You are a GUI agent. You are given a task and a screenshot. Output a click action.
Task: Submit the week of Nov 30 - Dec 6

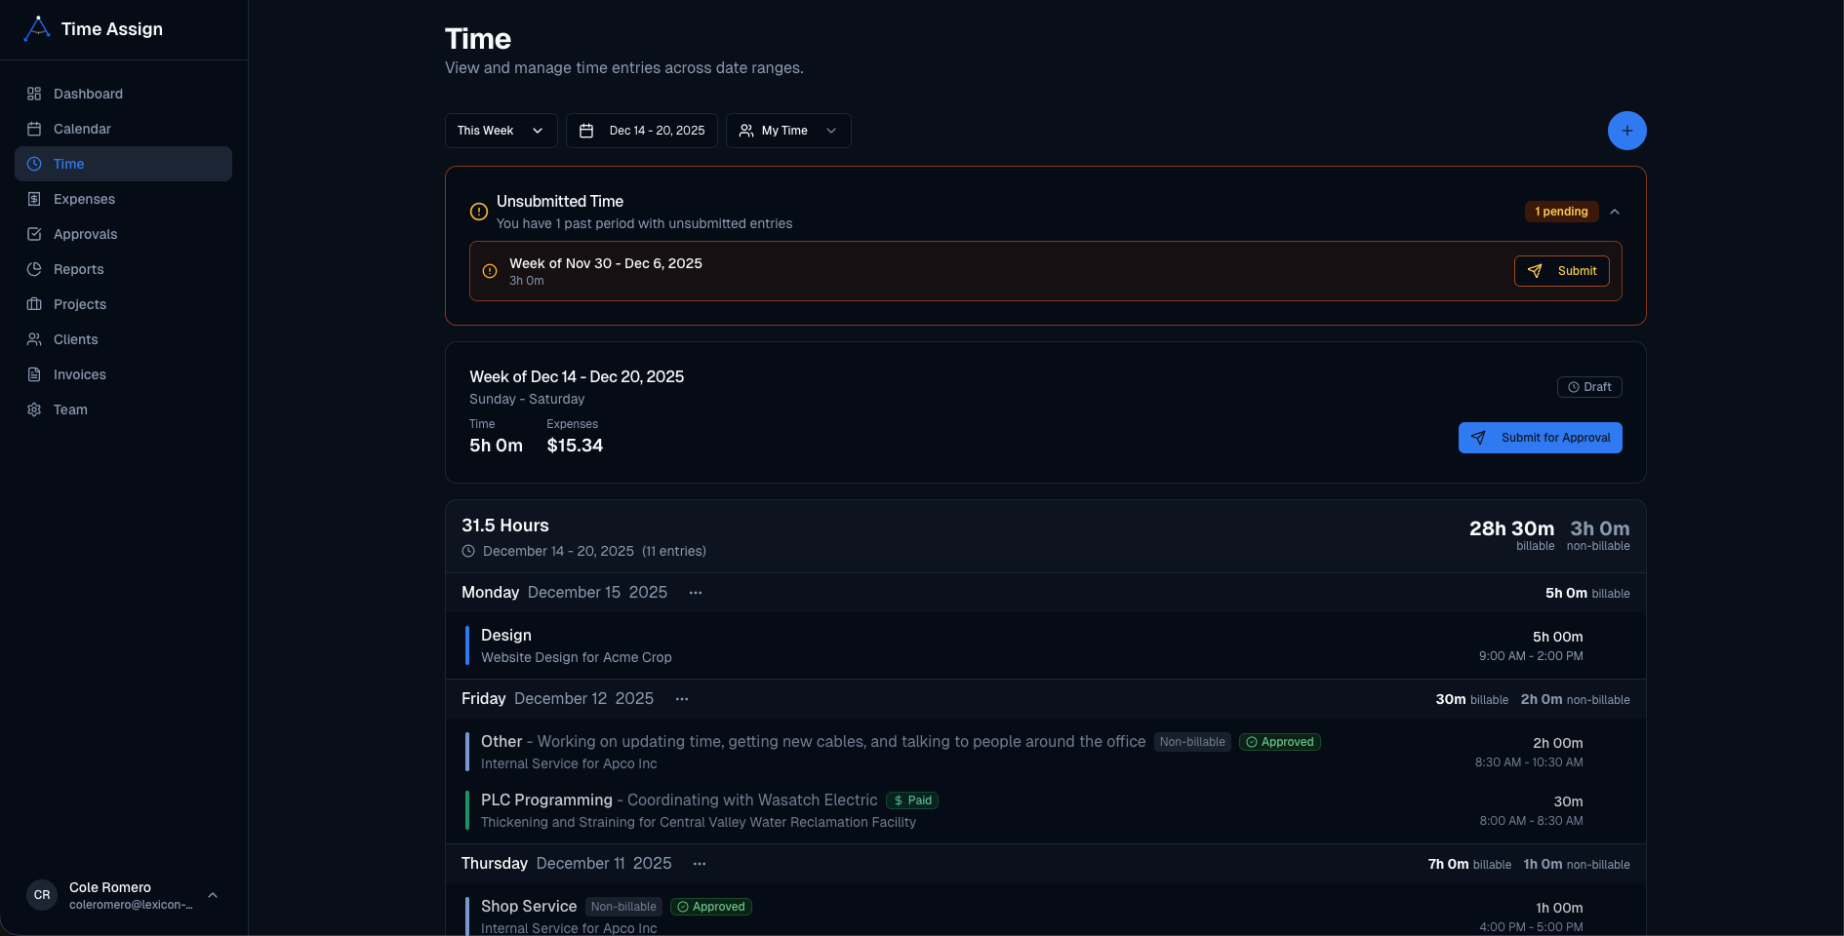(1562, 271)
